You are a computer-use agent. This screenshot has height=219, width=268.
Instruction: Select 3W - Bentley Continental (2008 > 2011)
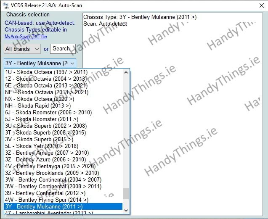coord(63,186)
